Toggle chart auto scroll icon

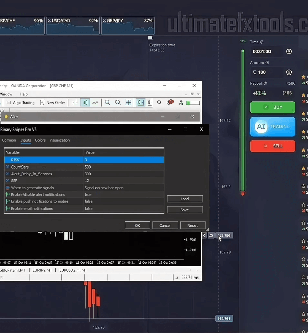140,103
